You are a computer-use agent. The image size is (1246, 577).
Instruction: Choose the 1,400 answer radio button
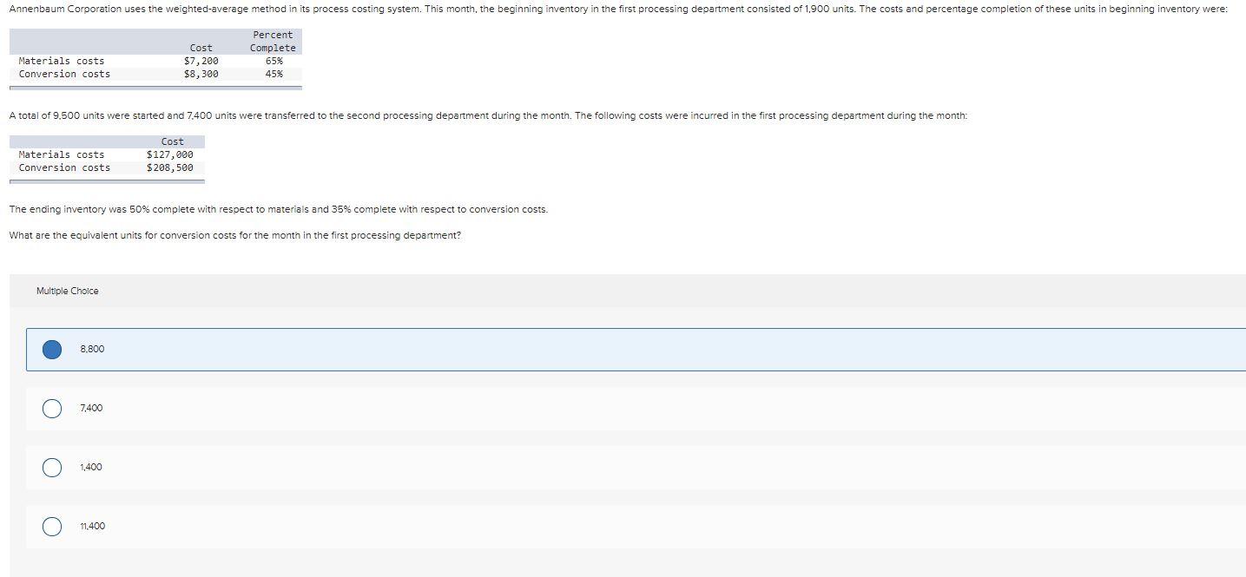[x=52, y=467]
